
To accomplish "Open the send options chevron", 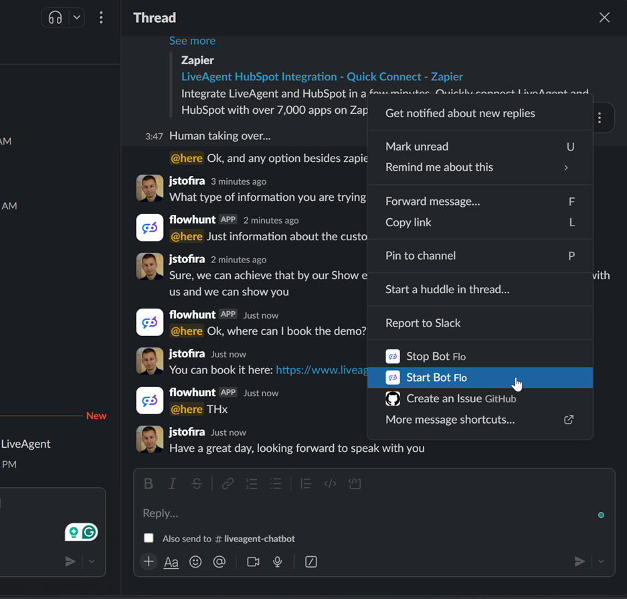I will click(600, 562).
